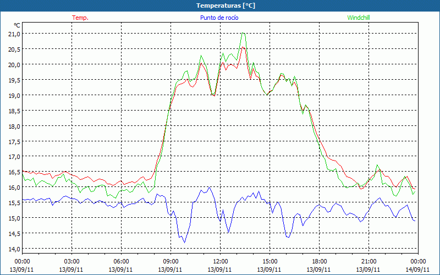Click the 15:00 time axis label
440x275 pixels.
[269, 262]
